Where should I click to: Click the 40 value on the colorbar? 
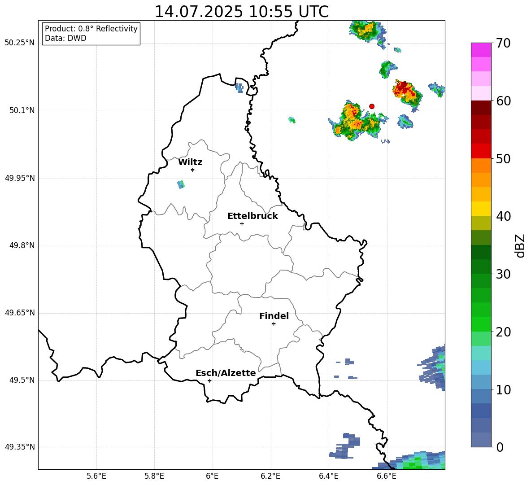point(503,216)
